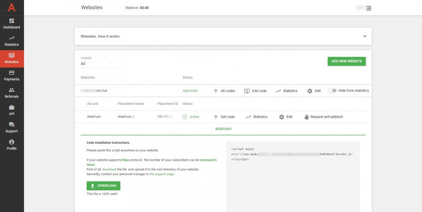Click the Websites page title
Image resolution: width=422 pixels, height=212 pixels.
coord(92,7)
